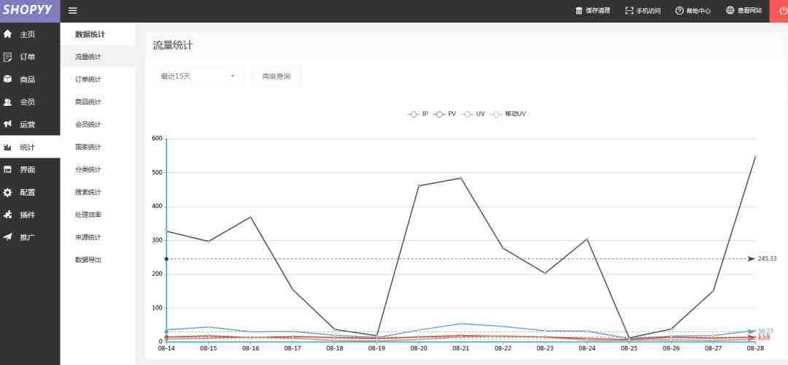Click the PV data point at 08-21
788x365 pixels.
460,178
